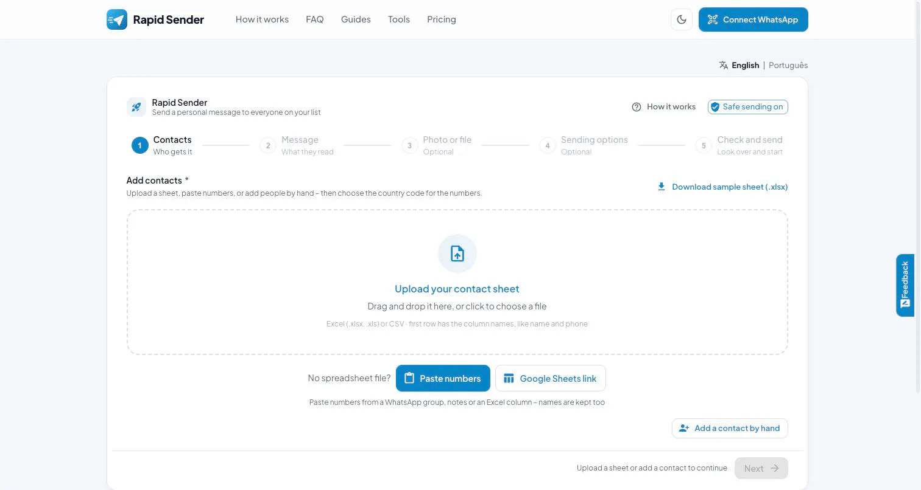
Task: Select step 4 Sending options
Action: pyautogui.click(x=584, y=145)
